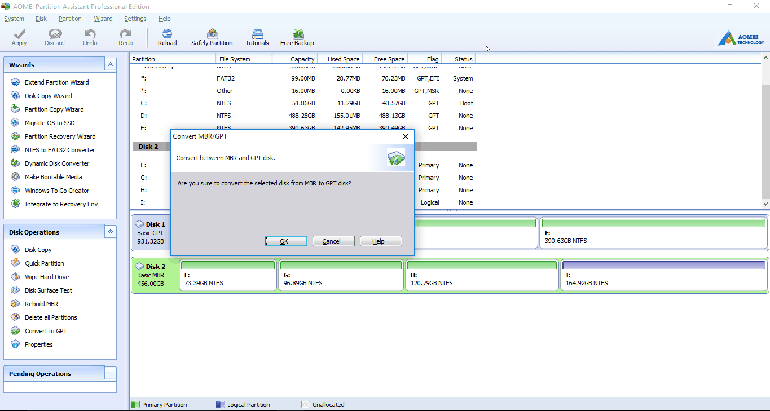This screenshot has height=411, width=770.
Task: Click the Redo arrow icon
Action: [125, 34]
